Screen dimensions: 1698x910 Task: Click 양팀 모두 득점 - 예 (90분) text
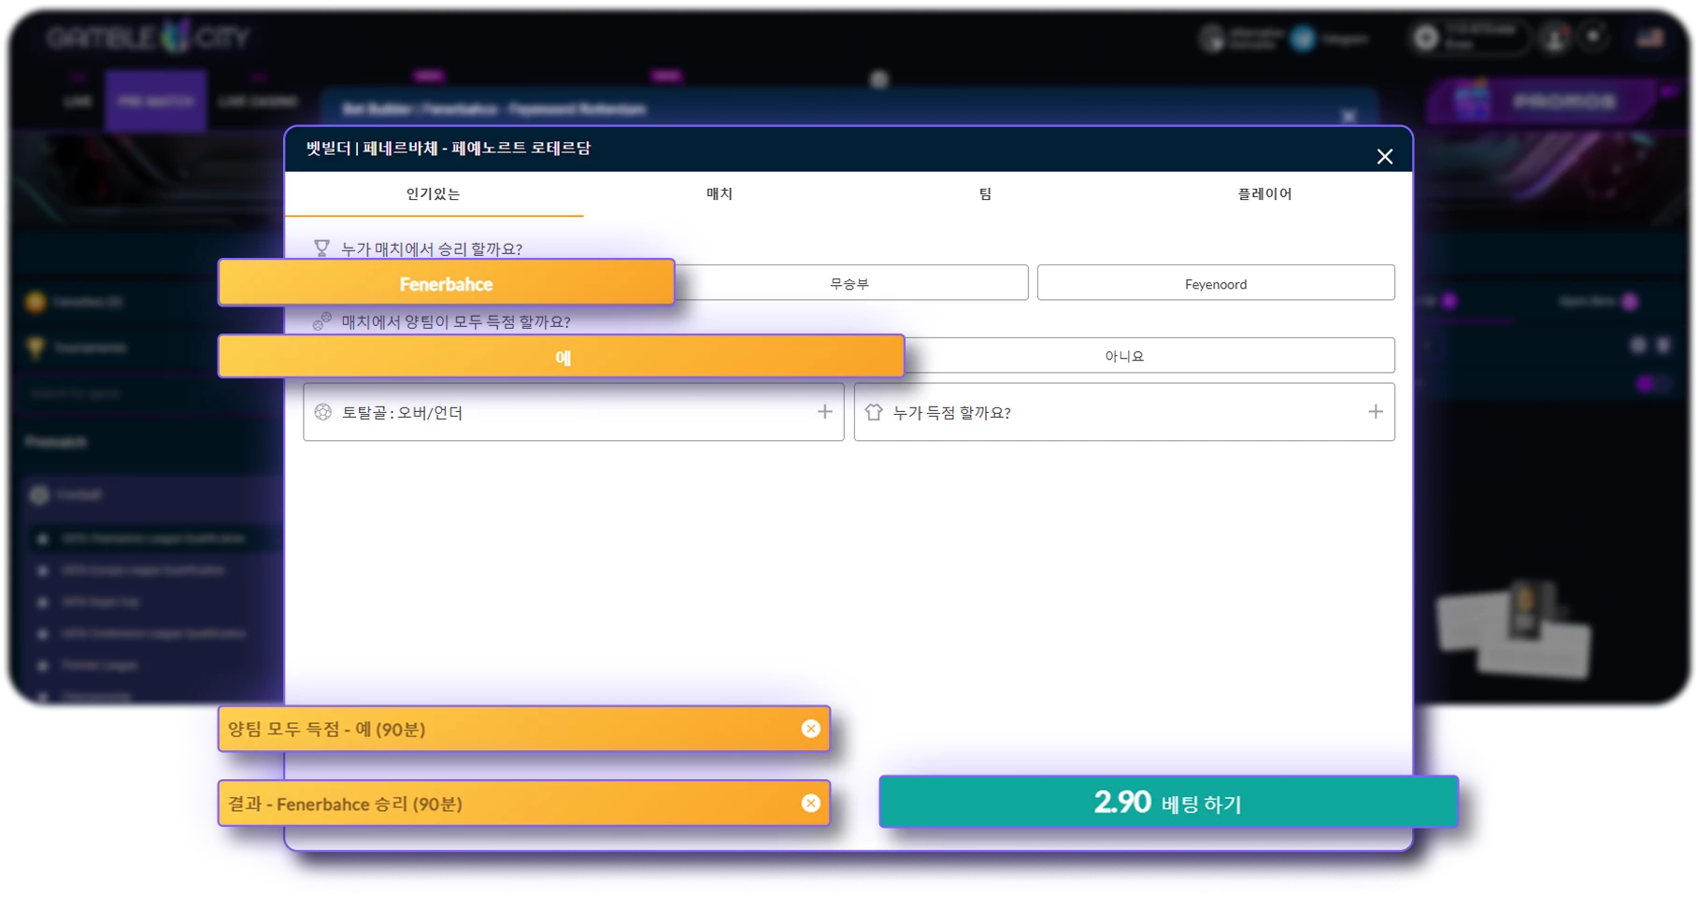click(326, 729)
